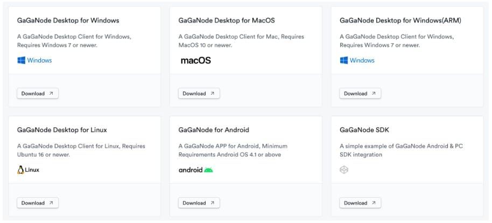492x223 pixels.
Task: Click the Windows logo in the Windows(ARM) card
Action: coord(344,60)
